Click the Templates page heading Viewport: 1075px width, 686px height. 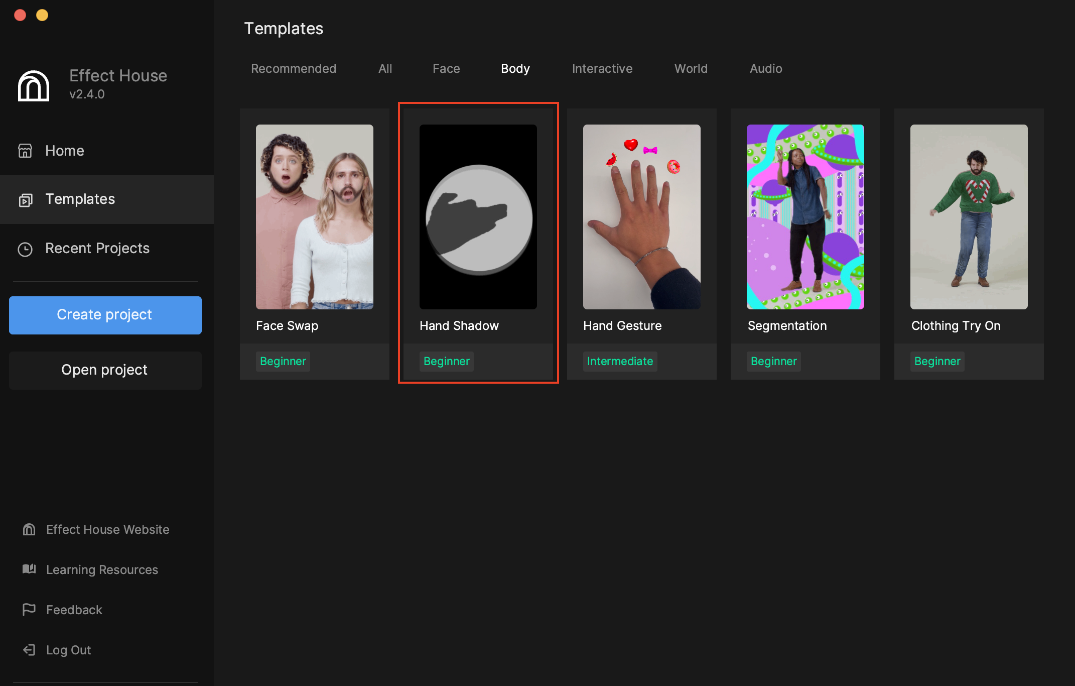[x=284, y=29]
